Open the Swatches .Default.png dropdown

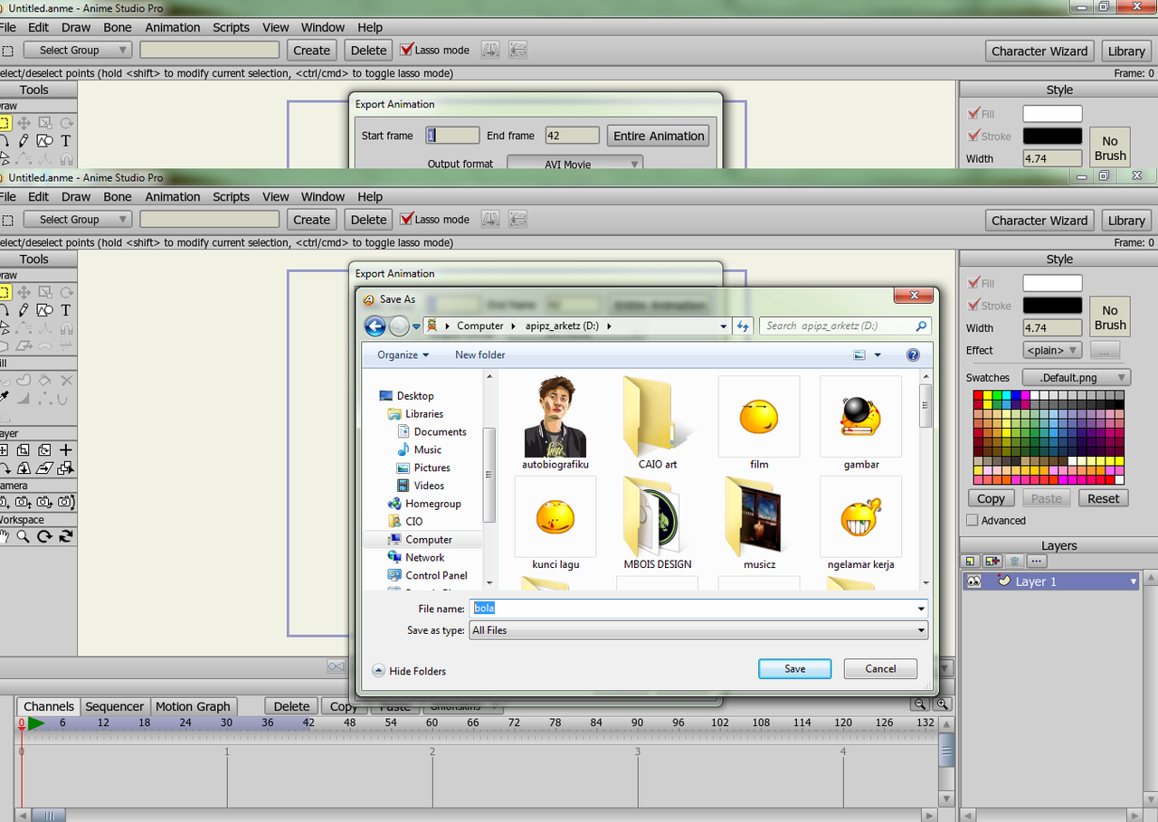click(x=1077, y=377)
